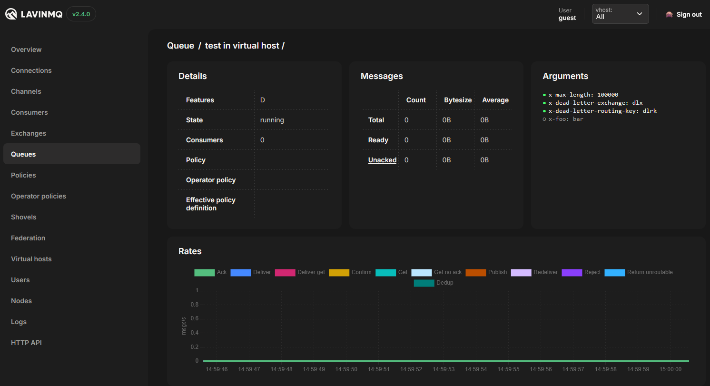Click the Unacked messages link

point(382,160)
